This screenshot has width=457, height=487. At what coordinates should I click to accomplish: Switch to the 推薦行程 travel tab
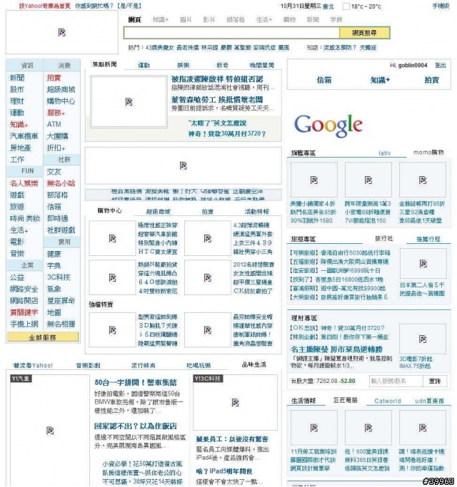click(x=428, y=239)
